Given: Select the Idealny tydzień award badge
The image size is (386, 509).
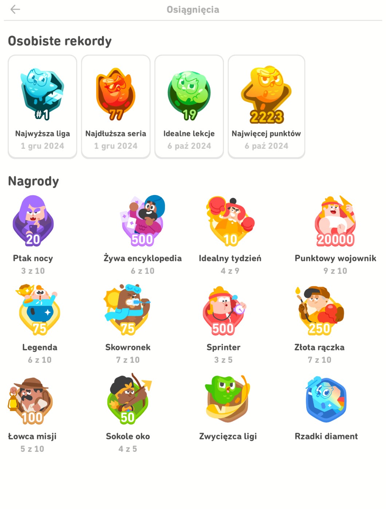Looking at the screenshot, I should [230, 221].
